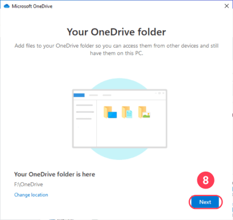Image resolution: width=233 pixels, height=220 pixels.
Task: Click the Next button
Action: tap(206, 202)
